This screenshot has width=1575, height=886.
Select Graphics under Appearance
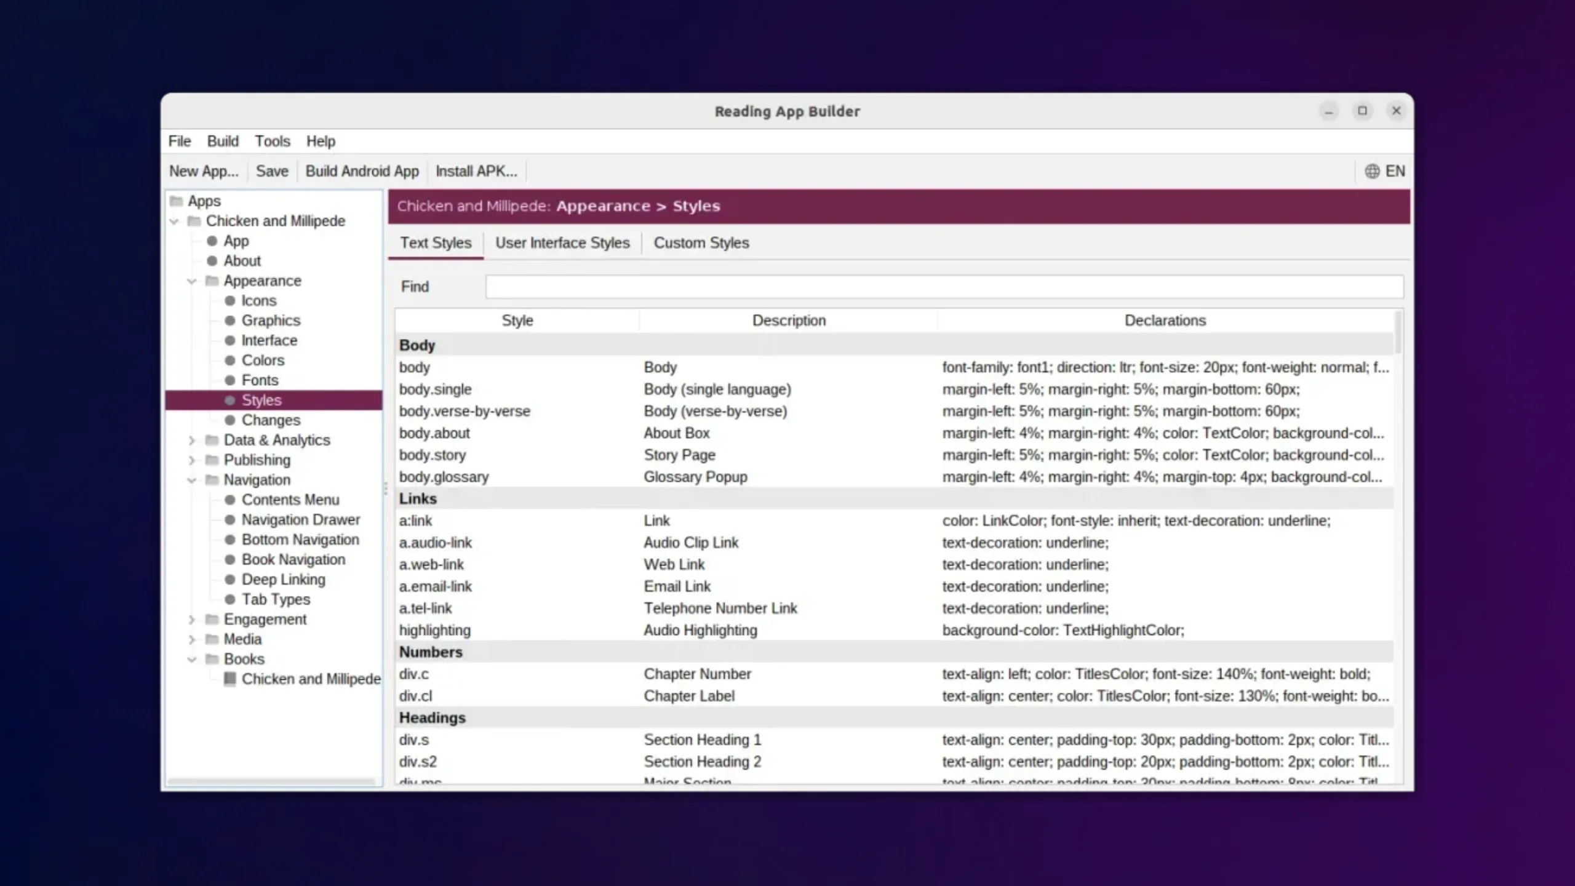271,321
